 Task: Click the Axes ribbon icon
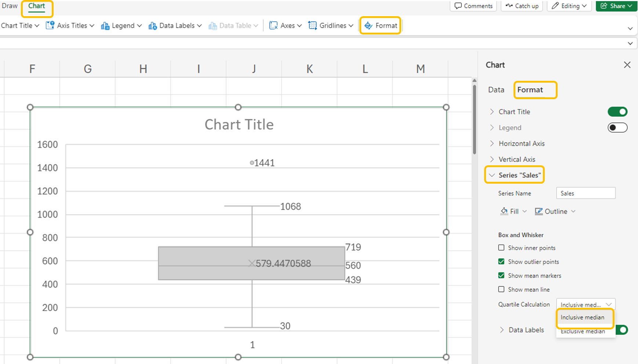click(273, 25)
